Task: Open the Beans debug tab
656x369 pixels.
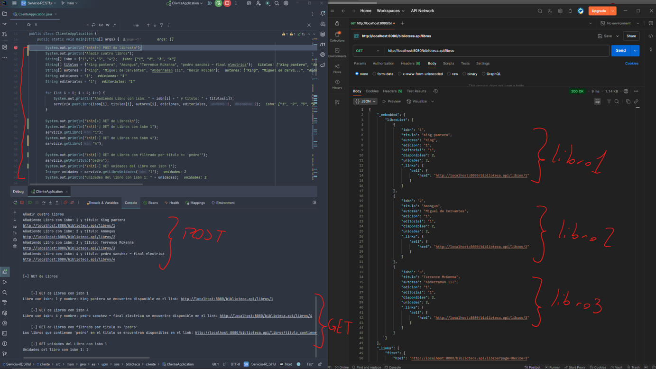Action: [151, 203]
